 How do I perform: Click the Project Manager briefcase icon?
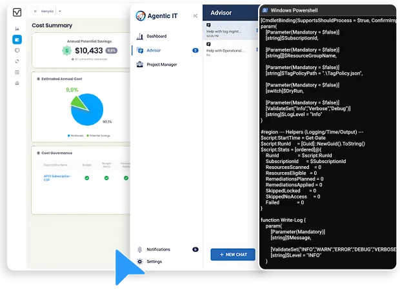[140, 64]
